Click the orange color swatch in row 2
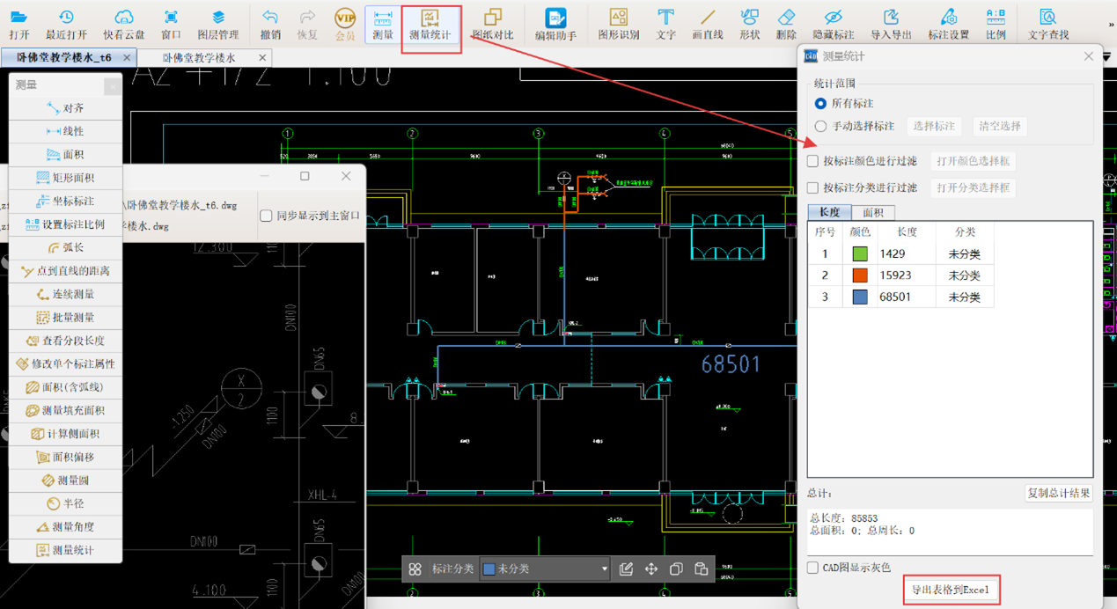 pos(860,275)
